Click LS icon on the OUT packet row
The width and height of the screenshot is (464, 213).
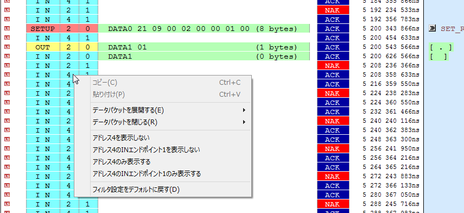pos(7,47)
